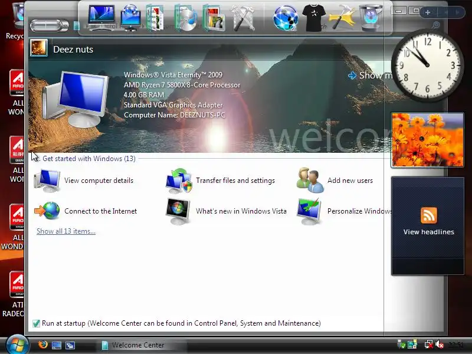Click Personalize Windows text
This screenshot has height=354, width=472.
359,211
